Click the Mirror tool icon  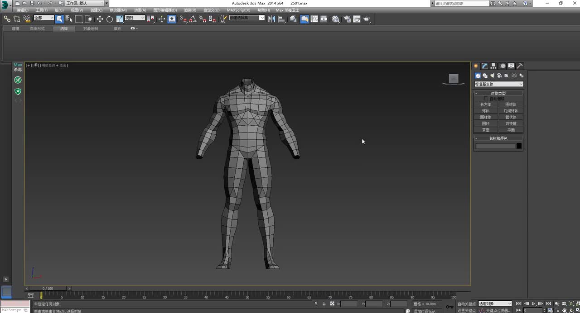[271, 19]
